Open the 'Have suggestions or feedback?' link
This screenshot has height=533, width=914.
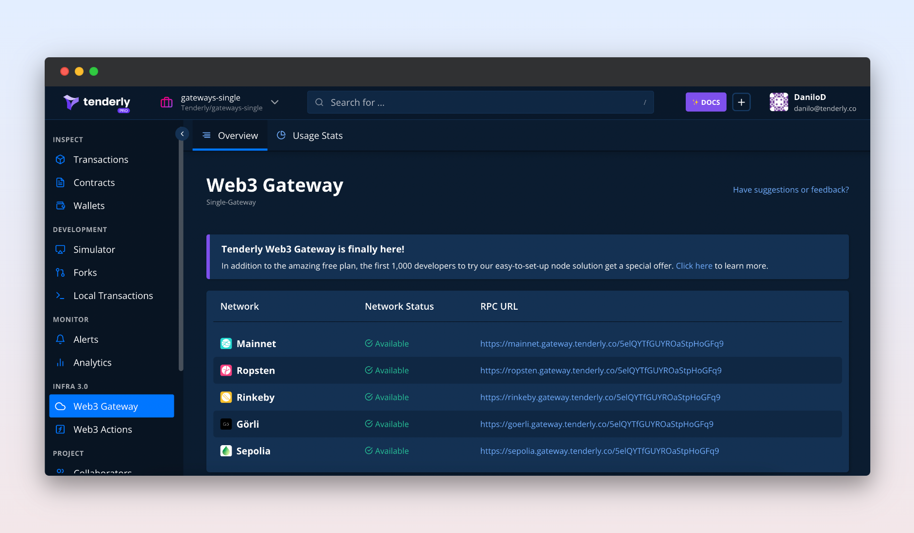click(x=791, y=190)
